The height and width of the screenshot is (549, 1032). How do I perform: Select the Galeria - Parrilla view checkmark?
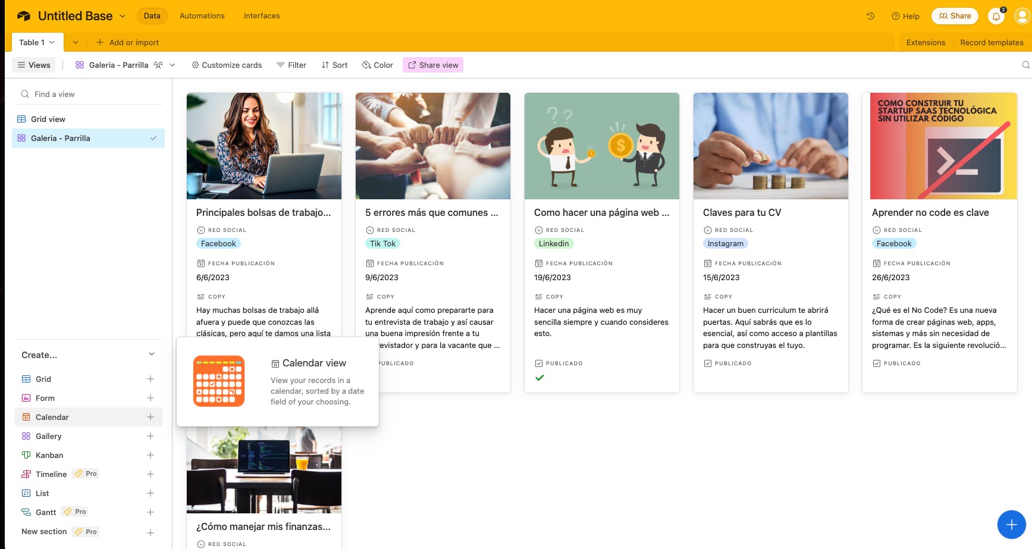click(153, 138)
